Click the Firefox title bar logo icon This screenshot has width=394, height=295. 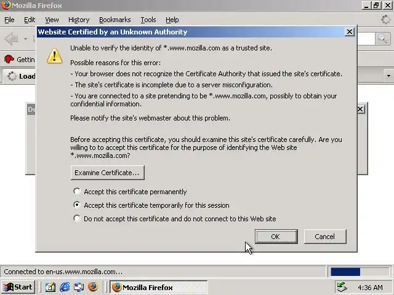point(6,5)
